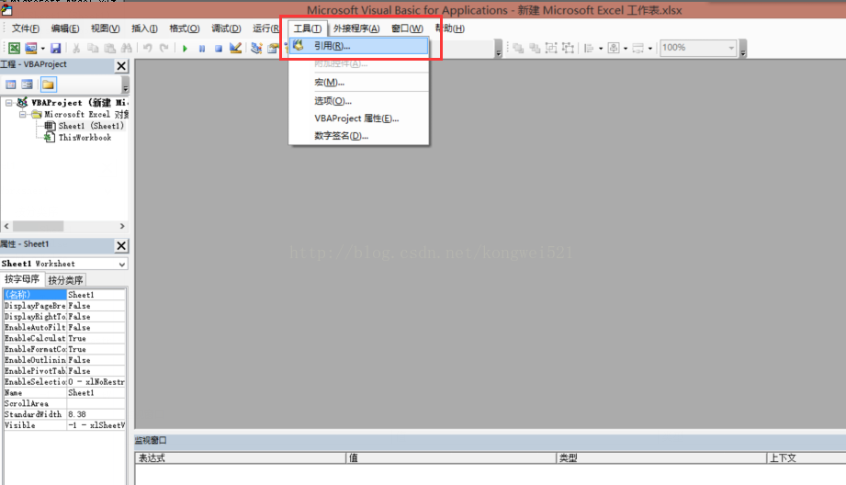Image resolution: width=846 pixels, height=485 pixels.
Task: Open the 100% zoom dropdown
Action: pos(731,48)
